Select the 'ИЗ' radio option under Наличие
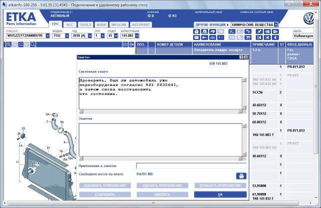321x208 pixels. (170, 15)
